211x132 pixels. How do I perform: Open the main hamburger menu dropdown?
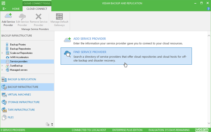tap(4, 9)
